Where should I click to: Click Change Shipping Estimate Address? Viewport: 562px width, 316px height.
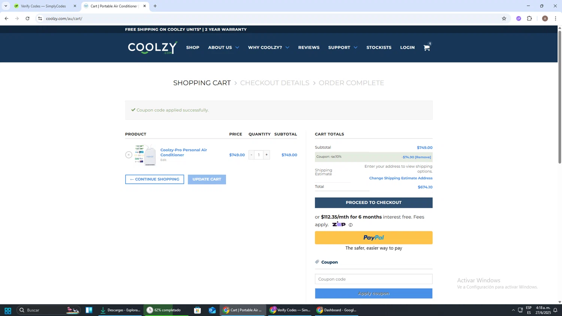(401, 178)
